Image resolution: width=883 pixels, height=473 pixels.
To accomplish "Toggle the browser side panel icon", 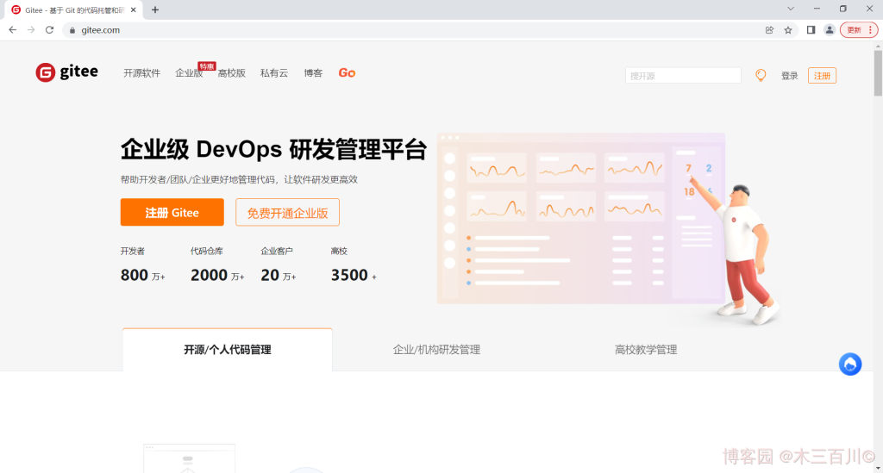I will click(x=811, y=30).
